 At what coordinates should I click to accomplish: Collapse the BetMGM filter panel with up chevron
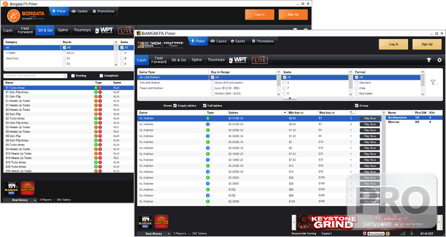(x=290, y=98)
